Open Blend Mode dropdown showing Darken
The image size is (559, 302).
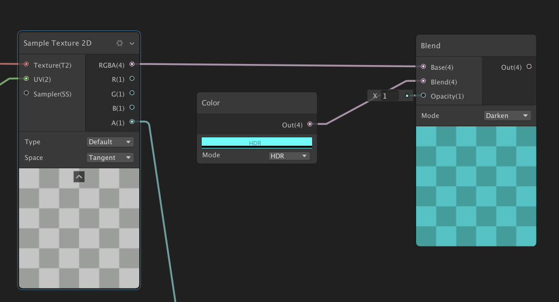pos(507,116)
